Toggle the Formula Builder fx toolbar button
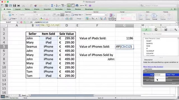 click(x=69, y=5)
